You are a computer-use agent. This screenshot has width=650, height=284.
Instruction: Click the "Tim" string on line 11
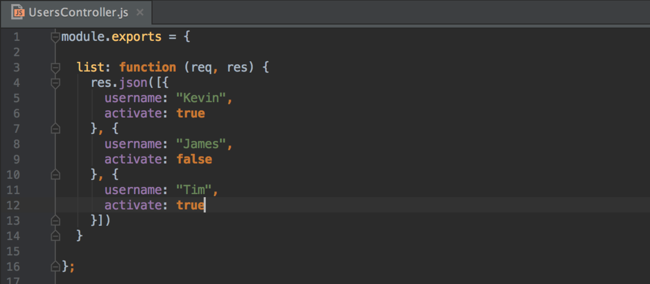coord(194,190)
